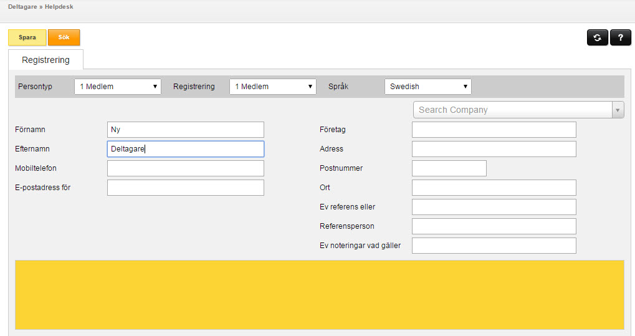
Task: Click the Postnummer input field
Action: 449,168
